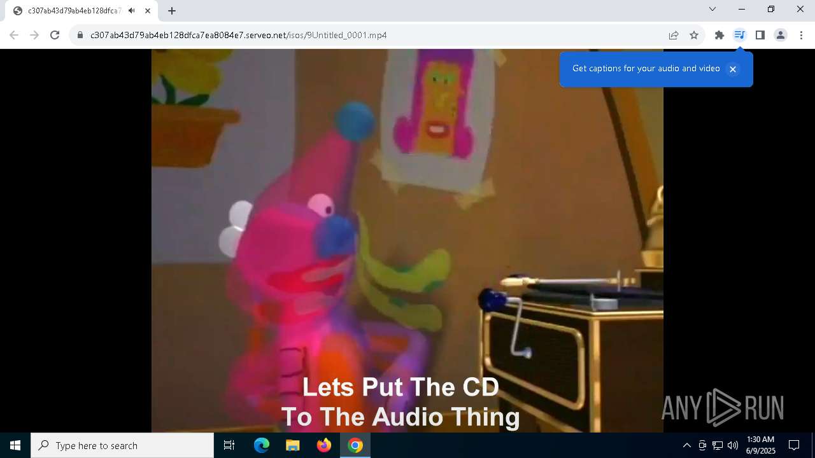Bookmark this tab with the star

coord(694,35)
